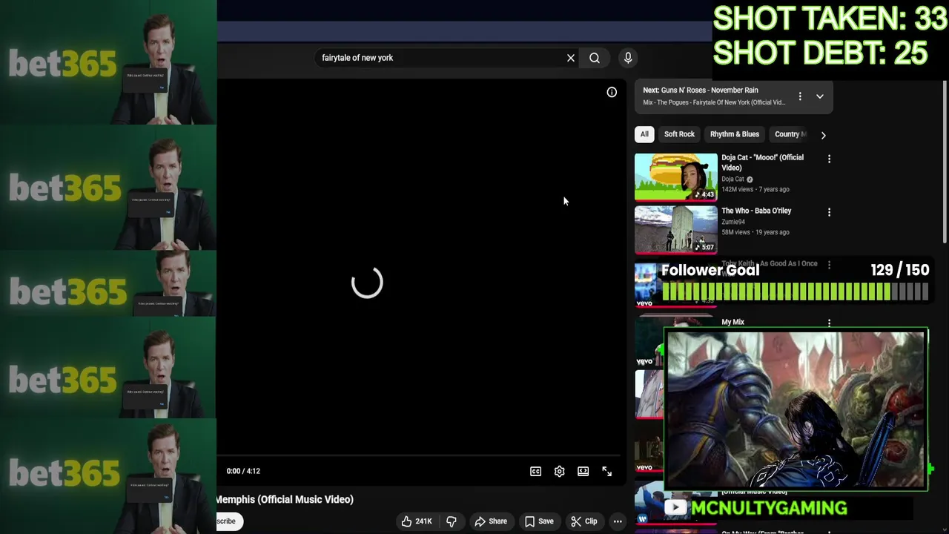Open the video info card icon

click(x=612, y=92)
